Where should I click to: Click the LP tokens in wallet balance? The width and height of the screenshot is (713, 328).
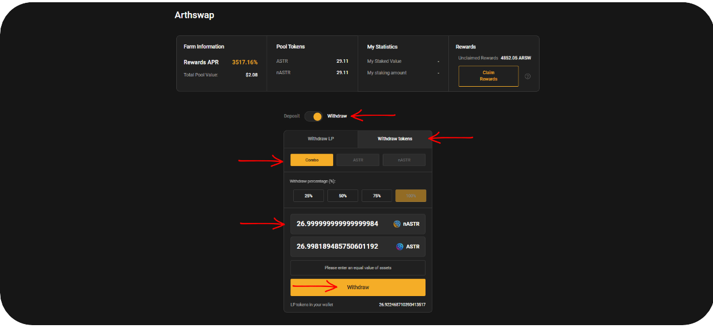click(402, 305)
